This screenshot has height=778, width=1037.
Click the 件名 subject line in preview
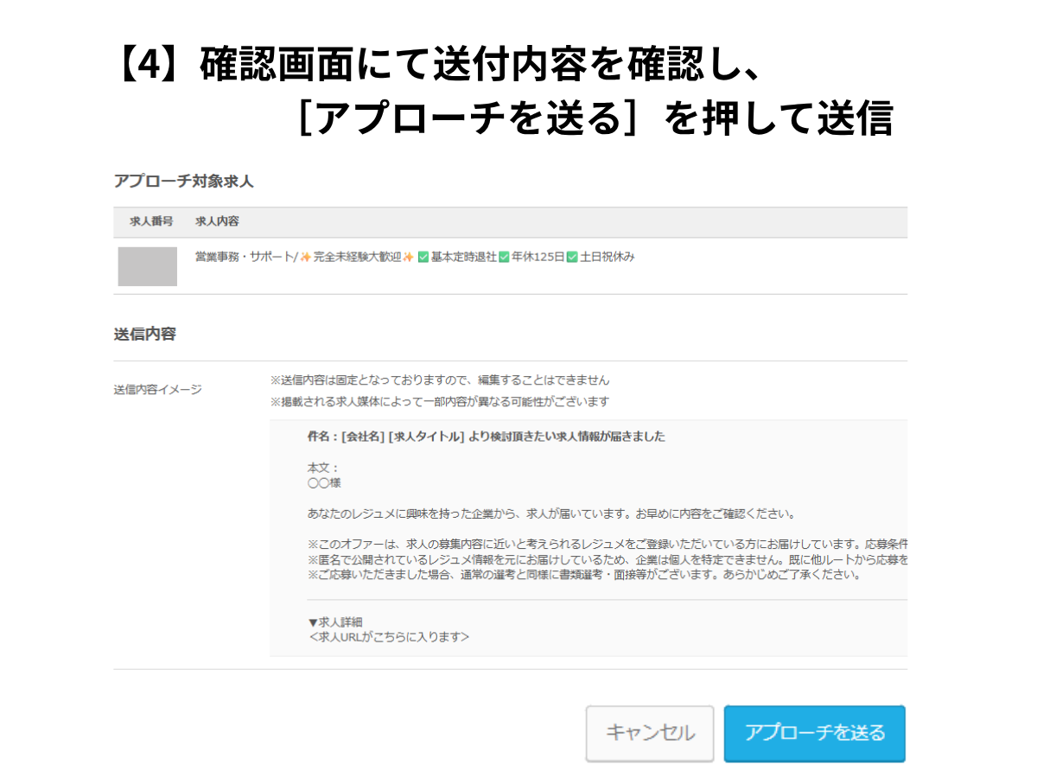tap(486, 437)
